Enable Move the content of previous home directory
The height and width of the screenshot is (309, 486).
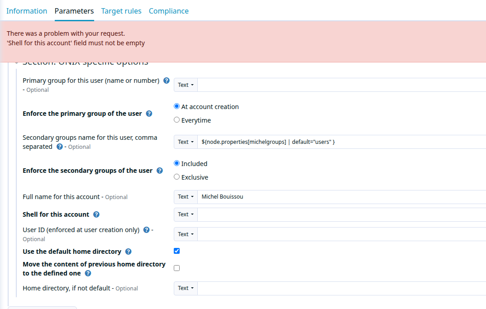176,268
